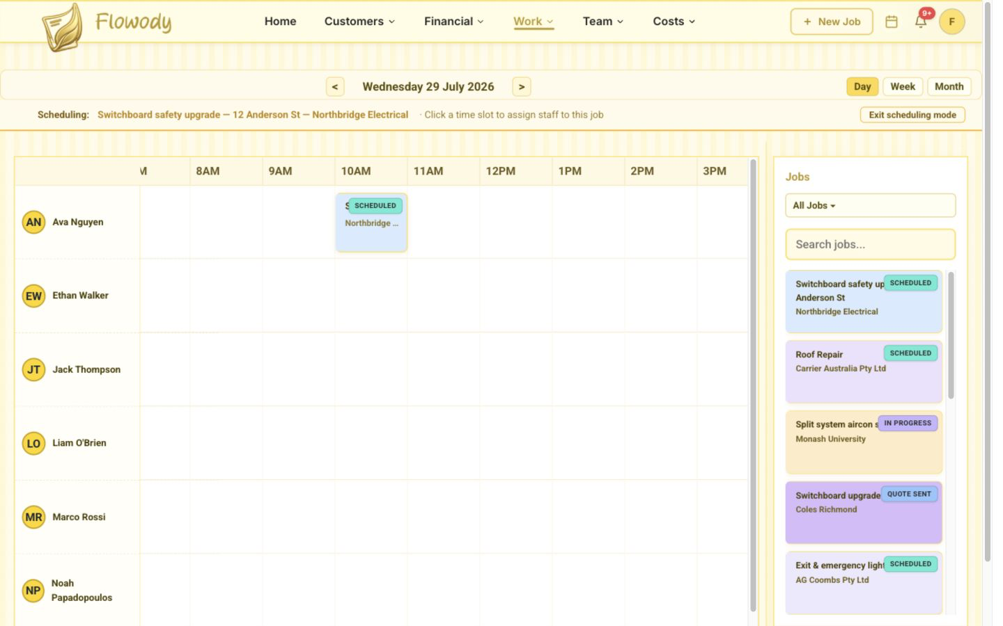Expand Work menu
The width and height of the screenshot is (1003, 626).
tap(534, 22)
